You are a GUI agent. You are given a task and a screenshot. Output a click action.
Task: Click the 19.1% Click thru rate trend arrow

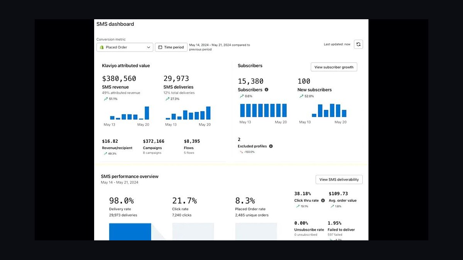point(298,206)
